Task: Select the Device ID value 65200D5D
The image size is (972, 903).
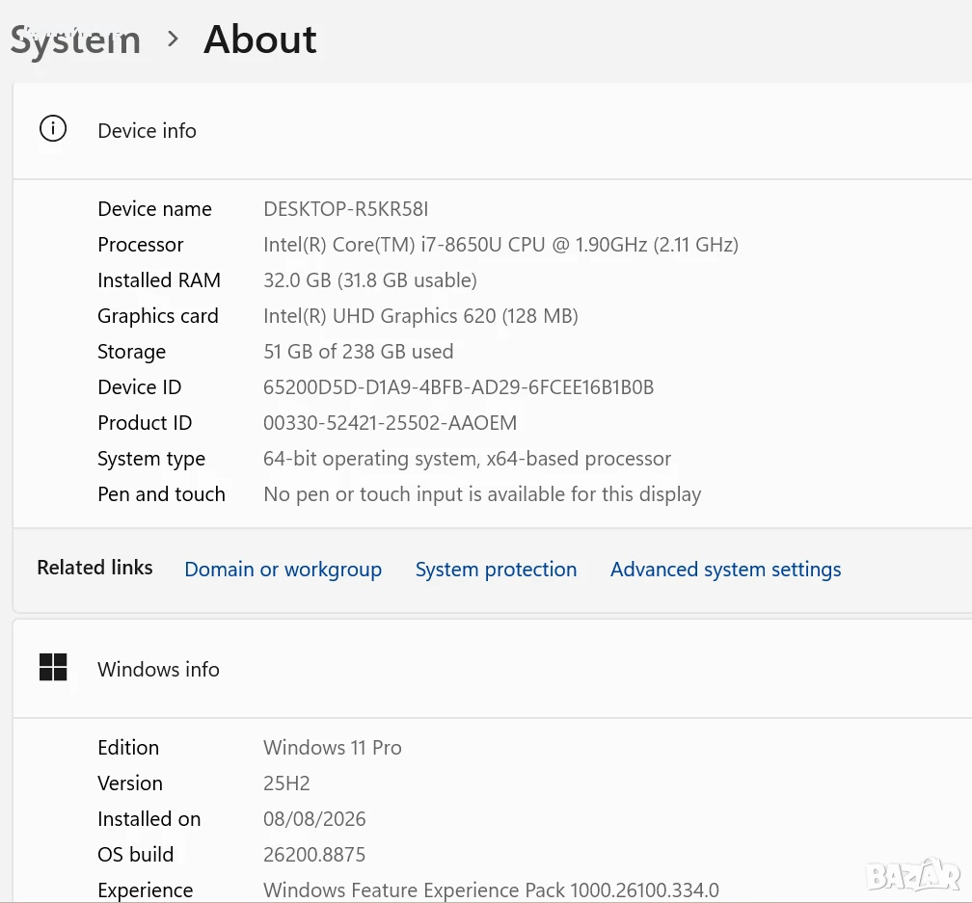Action: 459,387
